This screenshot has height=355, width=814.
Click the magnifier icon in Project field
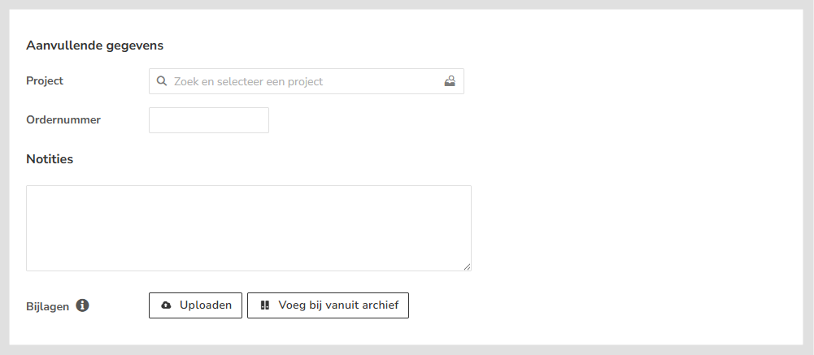[x=162, y=81]
